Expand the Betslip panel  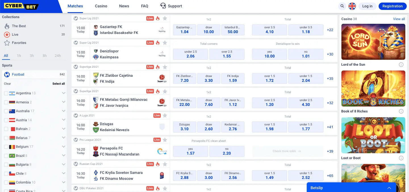point(389,188)
